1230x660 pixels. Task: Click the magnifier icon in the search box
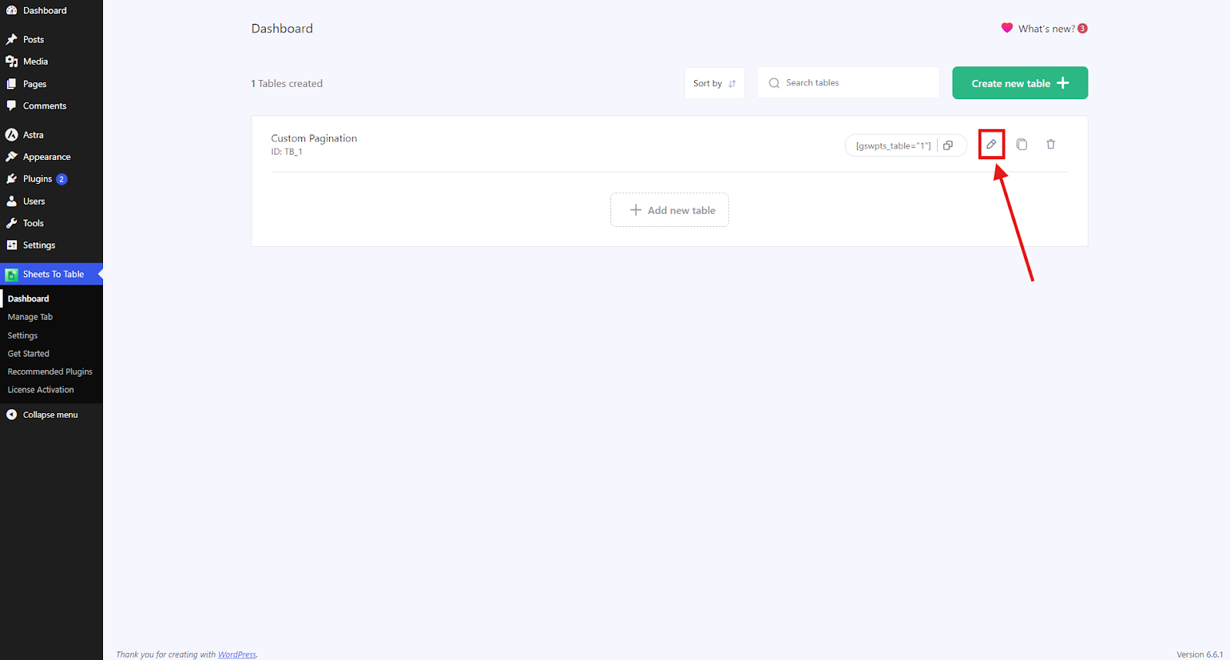pyautogui.click(x=774, y=83)
